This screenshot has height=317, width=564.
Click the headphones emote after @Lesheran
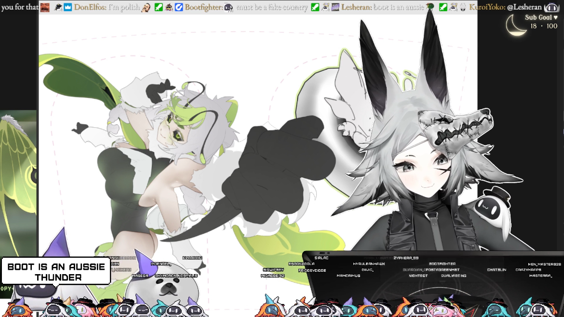551,7
